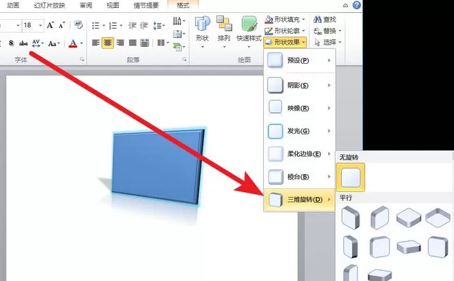This screenshot has width=454, height=281.
Task: Open character spacing AV dropdown
Action: (x=37, y=43)
